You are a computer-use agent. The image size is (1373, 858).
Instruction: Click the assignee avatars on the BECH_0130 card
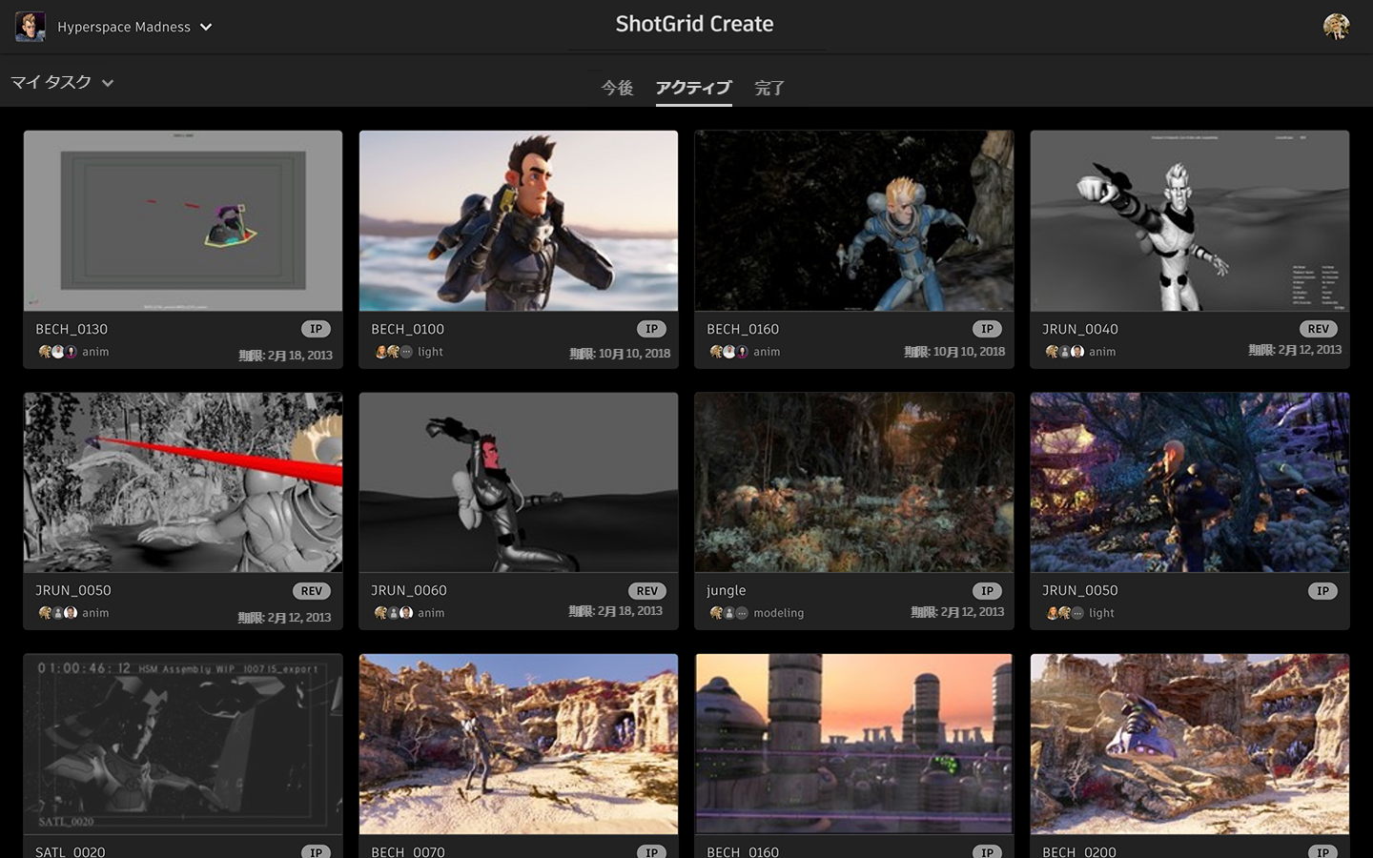point(59,352)
